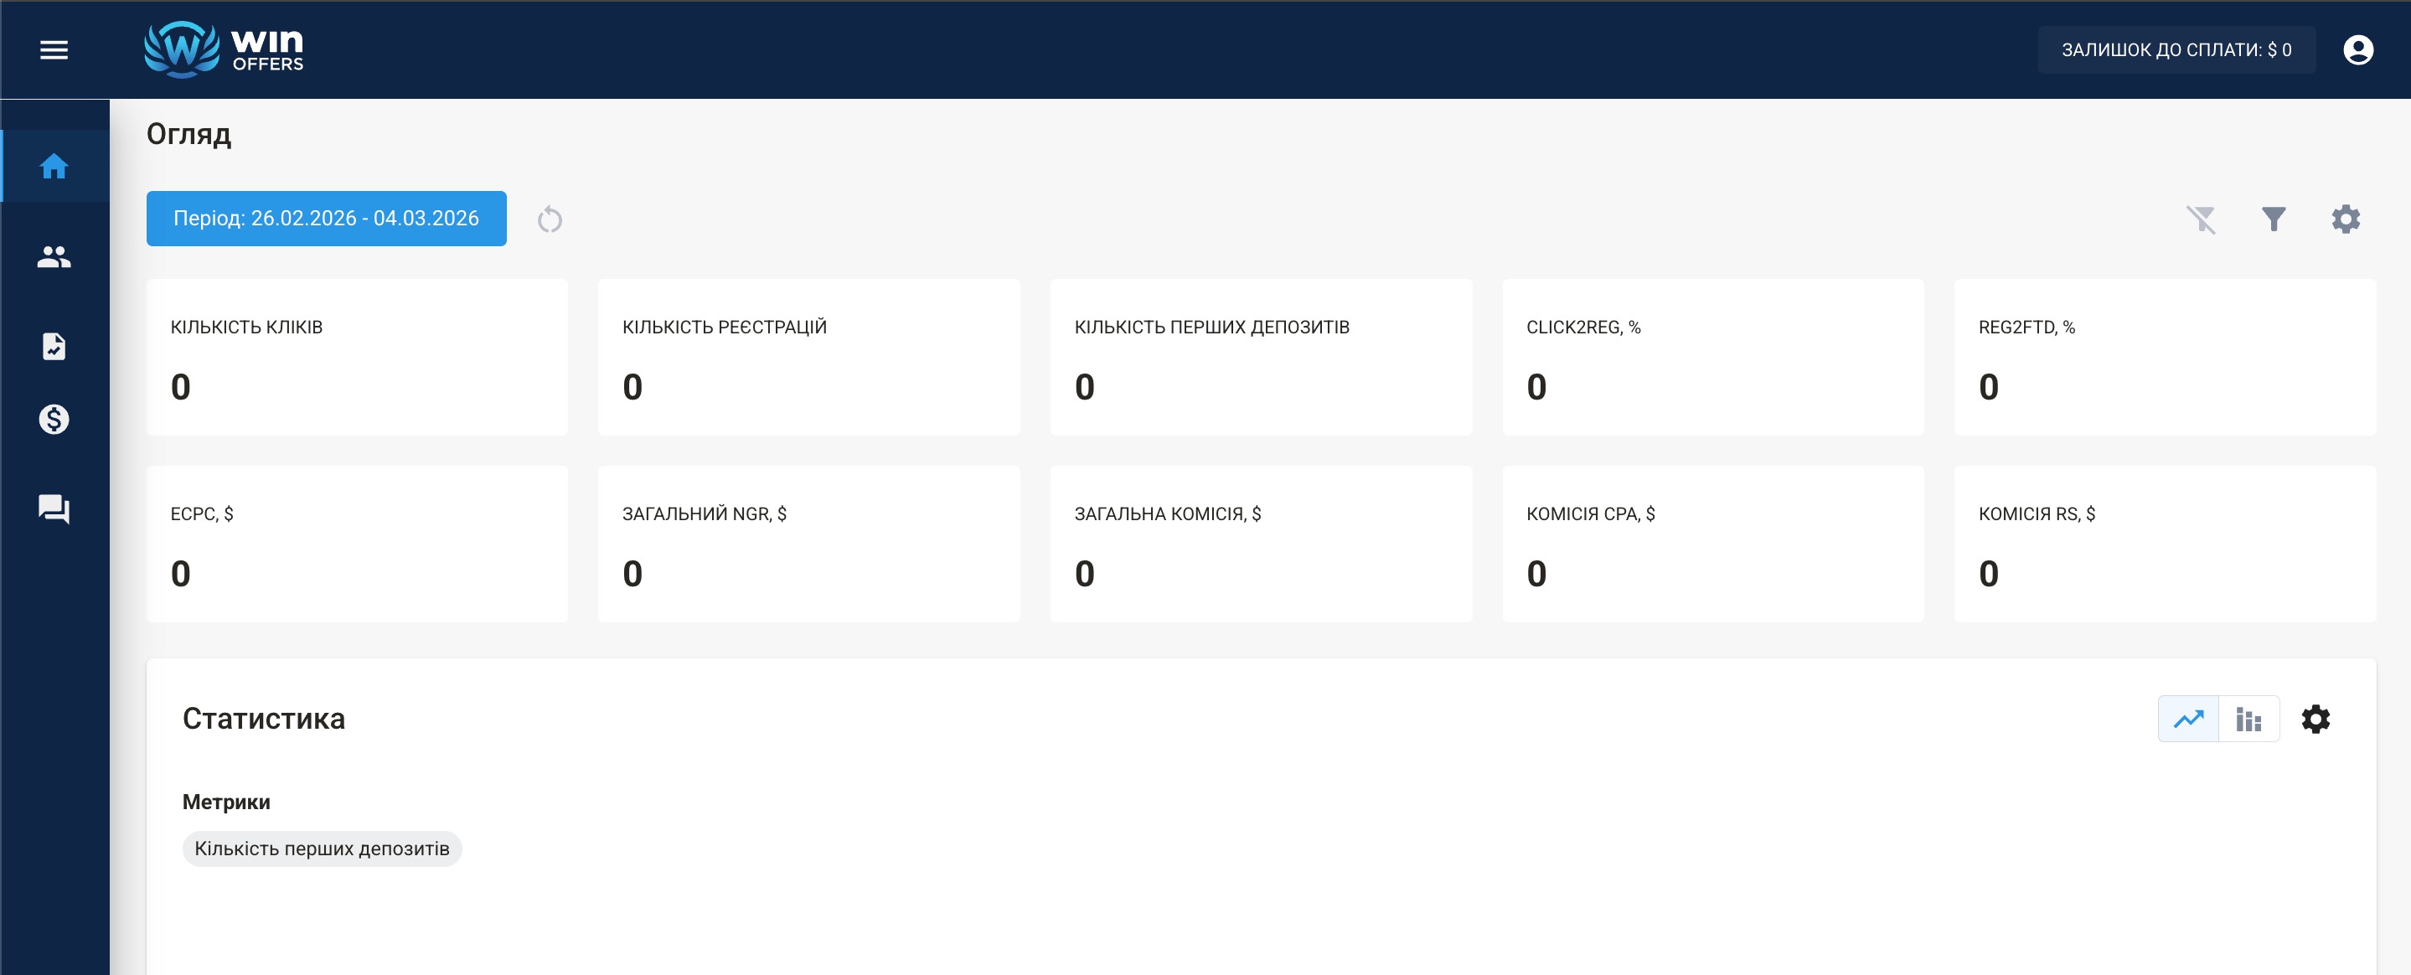This screenshot has width=2411, height=975.
Task: Open the chat messages sidebar icon
Action: 54,509
